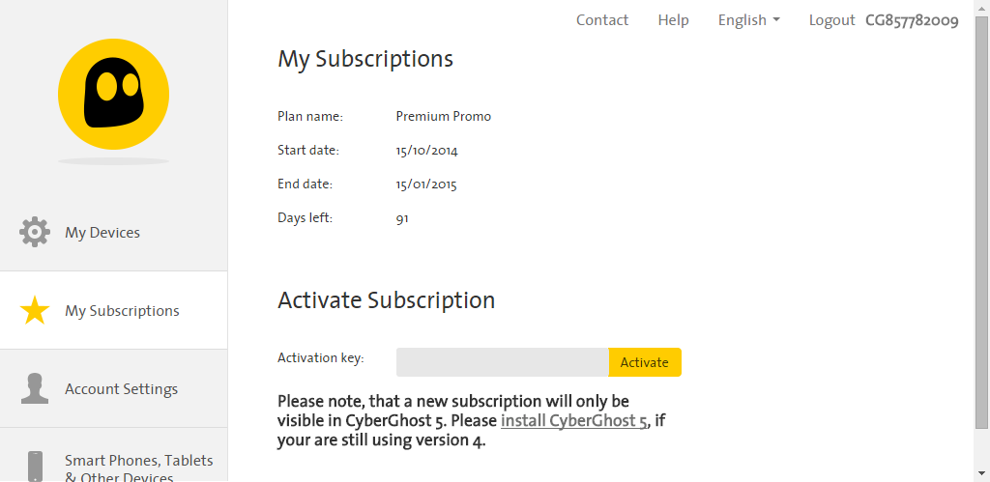The width and height of the screenshot is (990, 482).
Task: Select the My Subscriptions sidebar item
Action: point(122,311)
